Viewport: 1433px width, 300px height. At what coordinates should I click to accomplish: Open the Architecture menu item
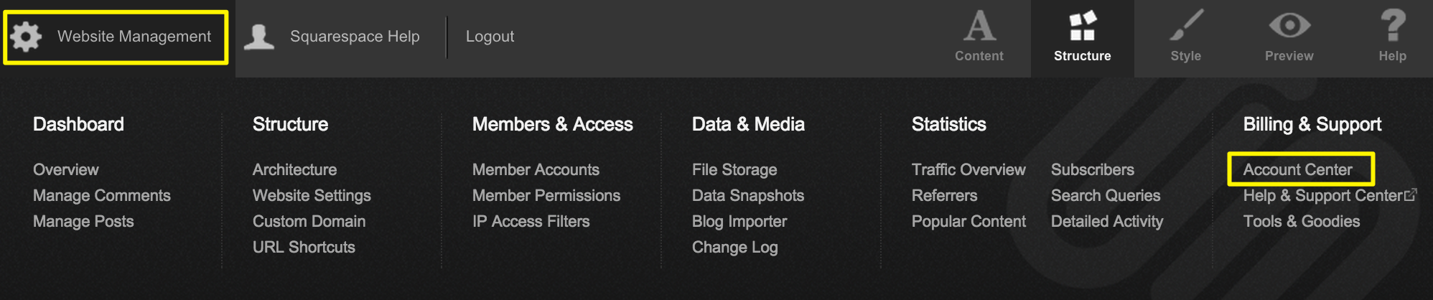(x=294, y=169)
